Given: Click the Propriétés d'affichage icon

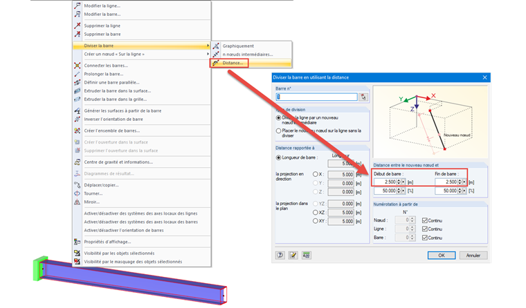Looking at the screenshot, I should [x=78, y=242].
